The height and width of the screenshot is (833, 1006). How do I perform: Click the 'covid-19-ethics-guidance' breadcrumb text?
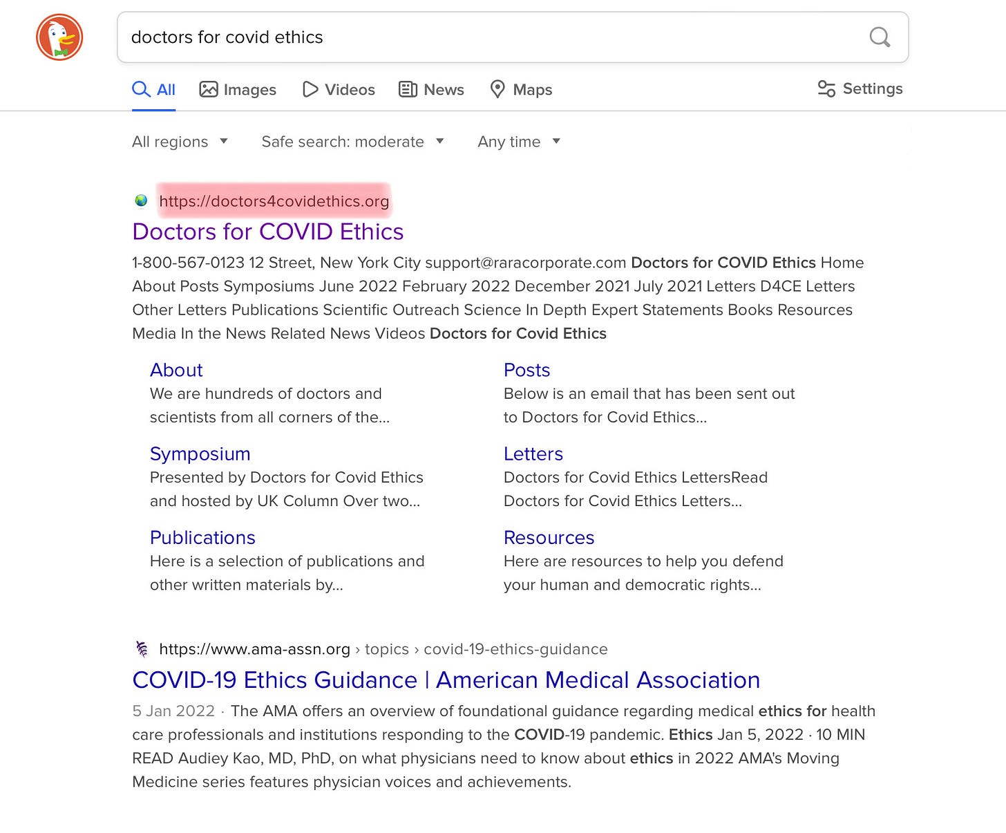click(515, 649)
